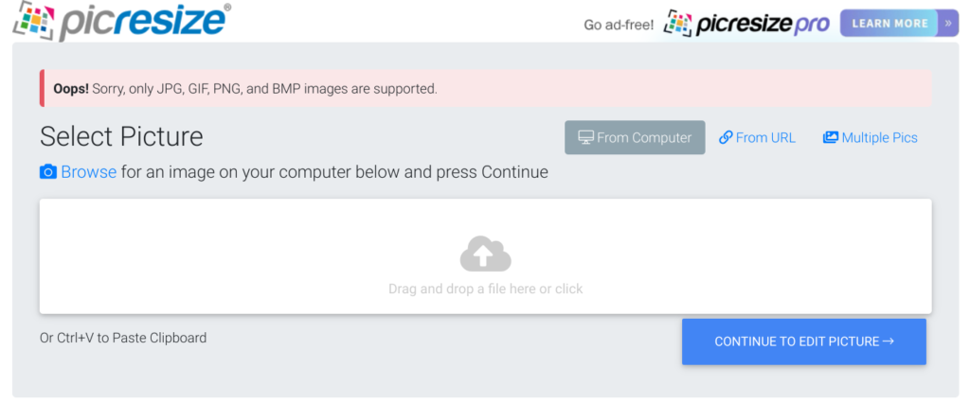Click the camera icon beside Browse
Image resolution: width=970 pixels, height=403 pixels.
pyautogui.click(x=48, y=172)
